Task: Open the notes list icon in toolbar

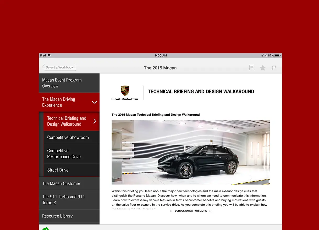Action: coord(251,67)
